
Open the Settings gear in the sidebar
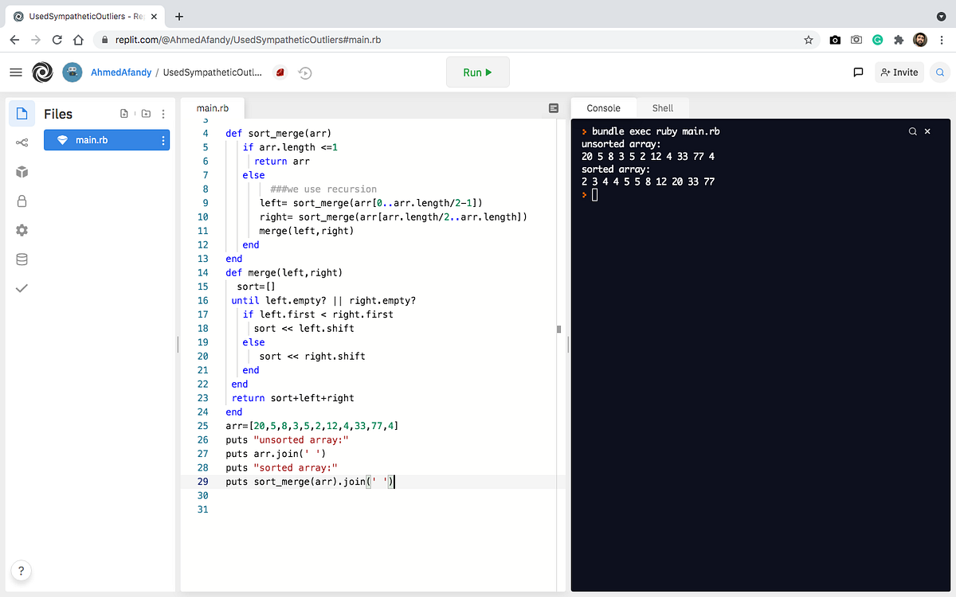coord(22,229)
